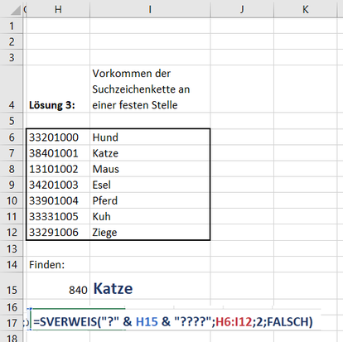Select row 1 header
This screenshot has width=343, height=342.
click(x=12, y=26)
